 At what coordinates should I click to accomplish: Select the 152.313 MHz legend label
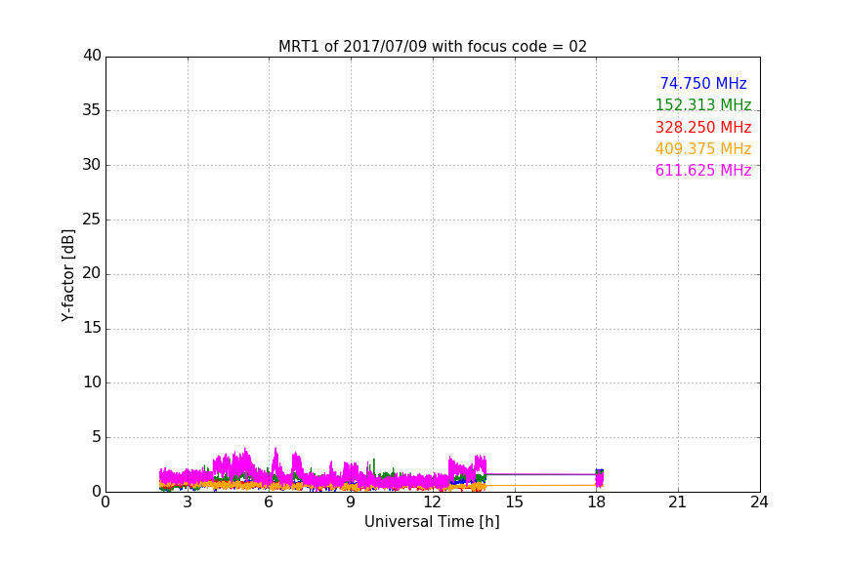(x=703, y=104)
